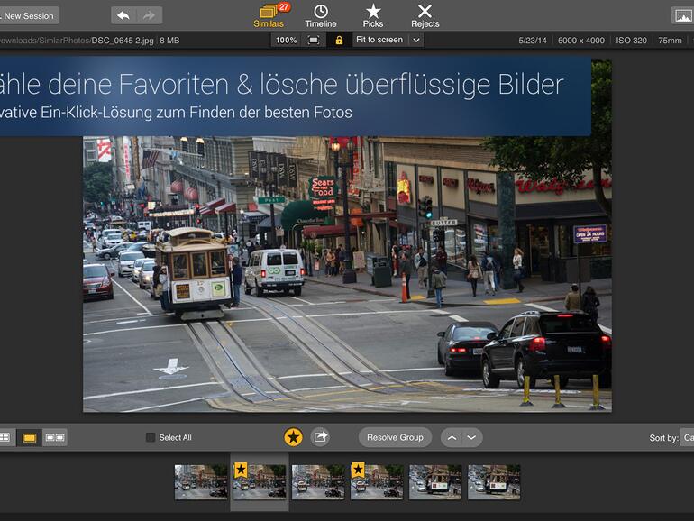Click the ISO 320 metadata text
Screen dimensions: 694x521
[x=631, y=41]
